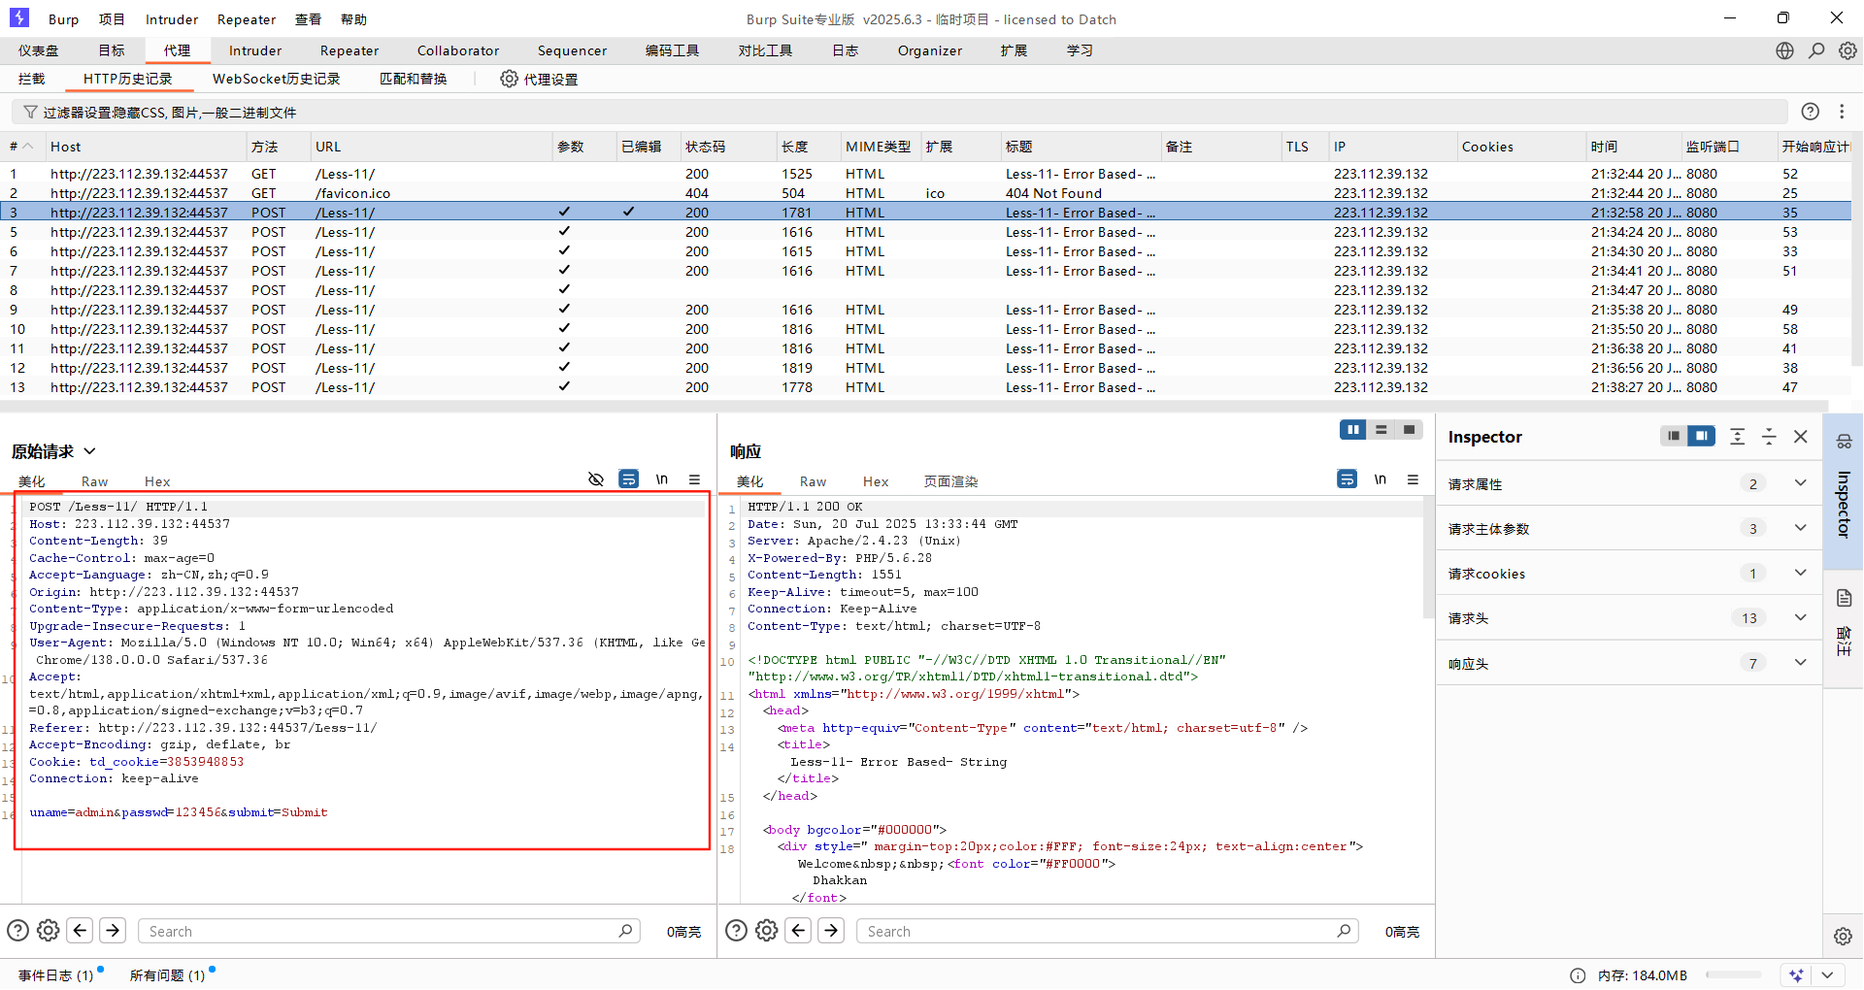This screenshot has width=1864, height=990.
Task: Go to next match in request search
Action: point(113,931)
